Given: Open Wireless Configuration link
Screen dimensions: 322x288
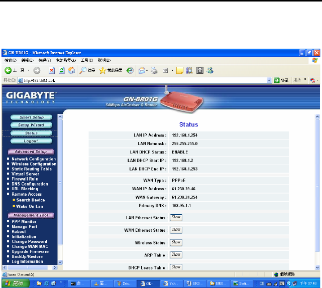Looking at the screenshot, I should [34, 164].
